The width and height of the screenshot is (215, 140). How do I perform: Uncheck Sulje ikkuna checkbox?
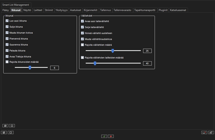tap(7, 27)
